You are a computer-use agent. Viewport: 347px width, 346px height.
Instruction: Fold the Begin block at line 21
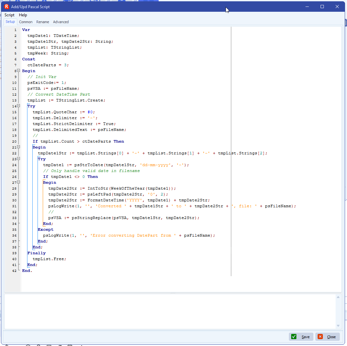click(19, 147)
